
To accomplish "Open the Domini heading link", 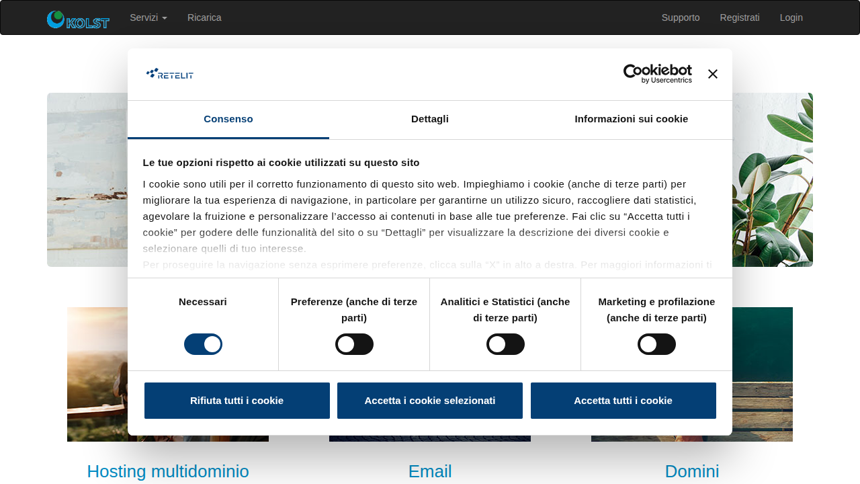I will coord(692,471).
